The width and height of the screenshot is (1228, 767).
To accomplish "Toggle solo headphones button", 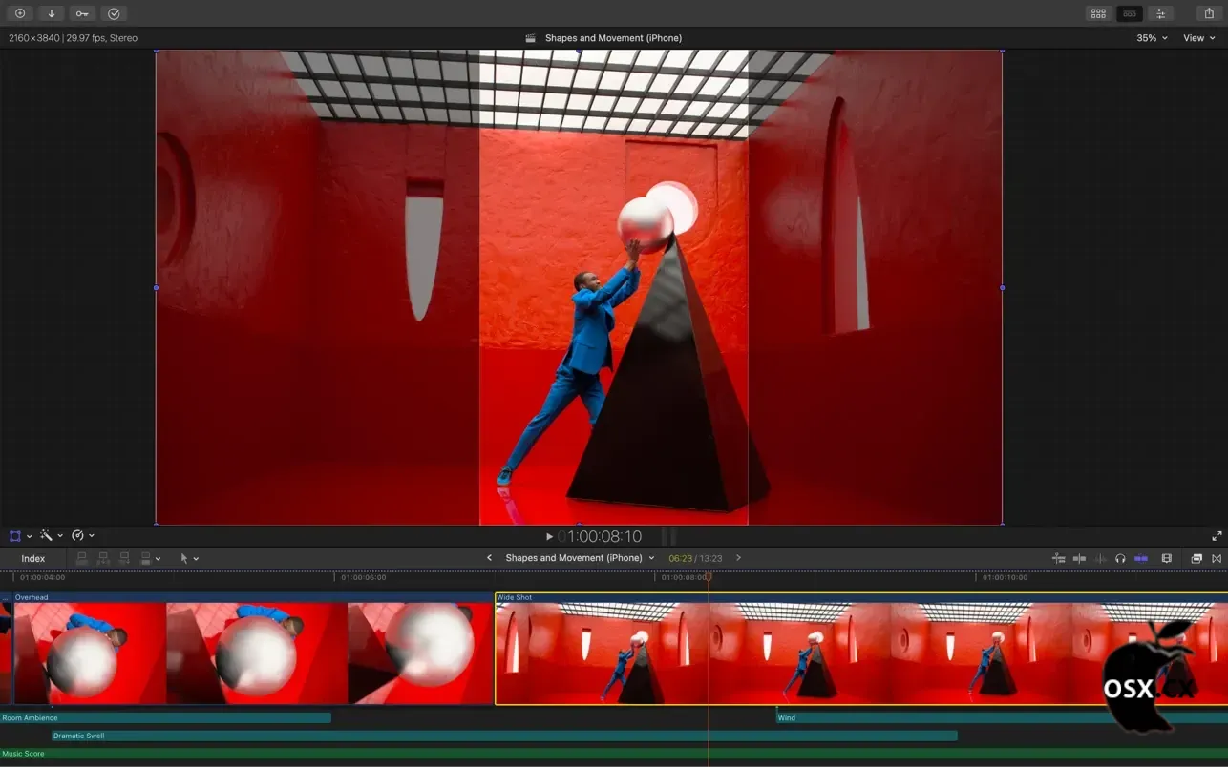I will pyautogui.click(x=1120, y=558).
